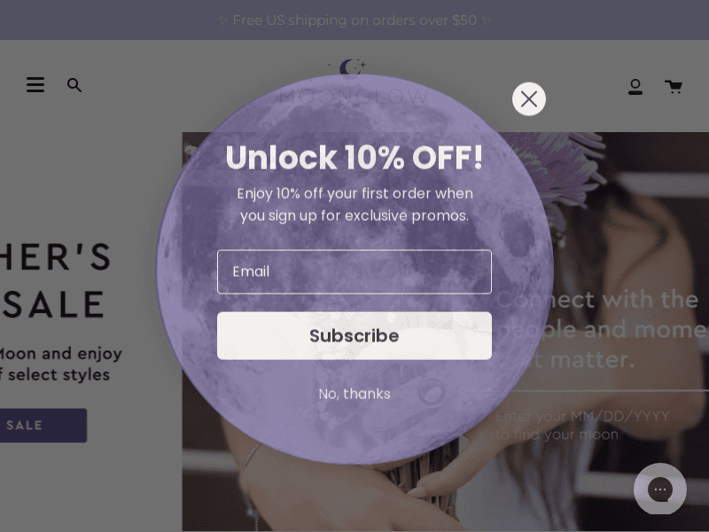709x532 pixels.
Task: Click the HER'S SALE headline text
Action: coord(55,280)
